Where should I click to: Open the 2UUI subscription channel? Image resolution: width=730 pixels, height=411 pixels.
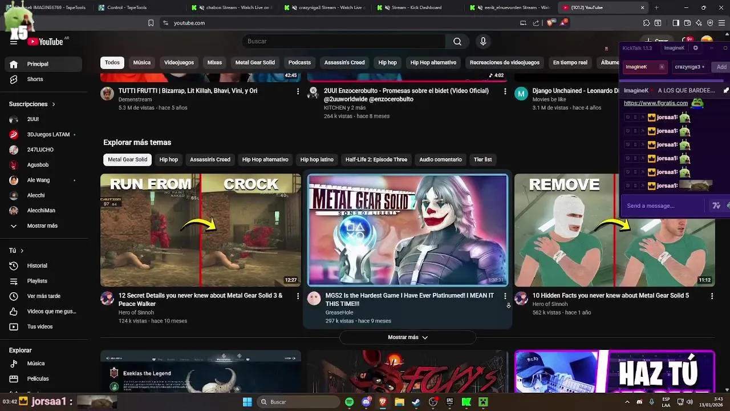tap(43, 119)
